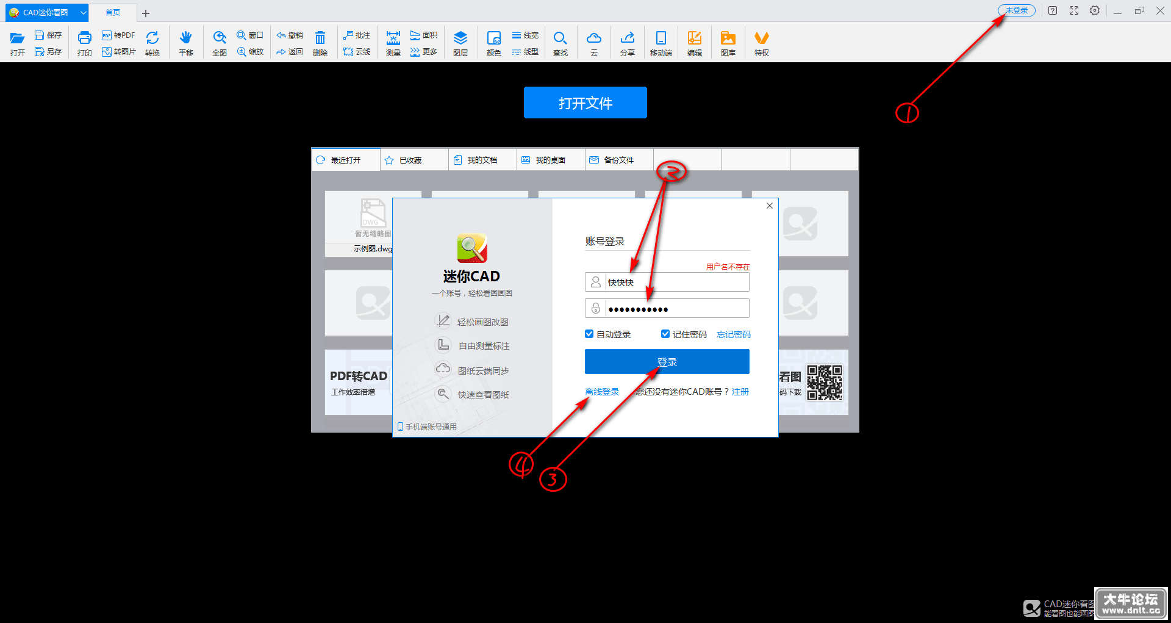The height and width of the screenshot is (623, 1171).
Task: Open the Line width (线宽) dropdown
Action: [525, 35]
